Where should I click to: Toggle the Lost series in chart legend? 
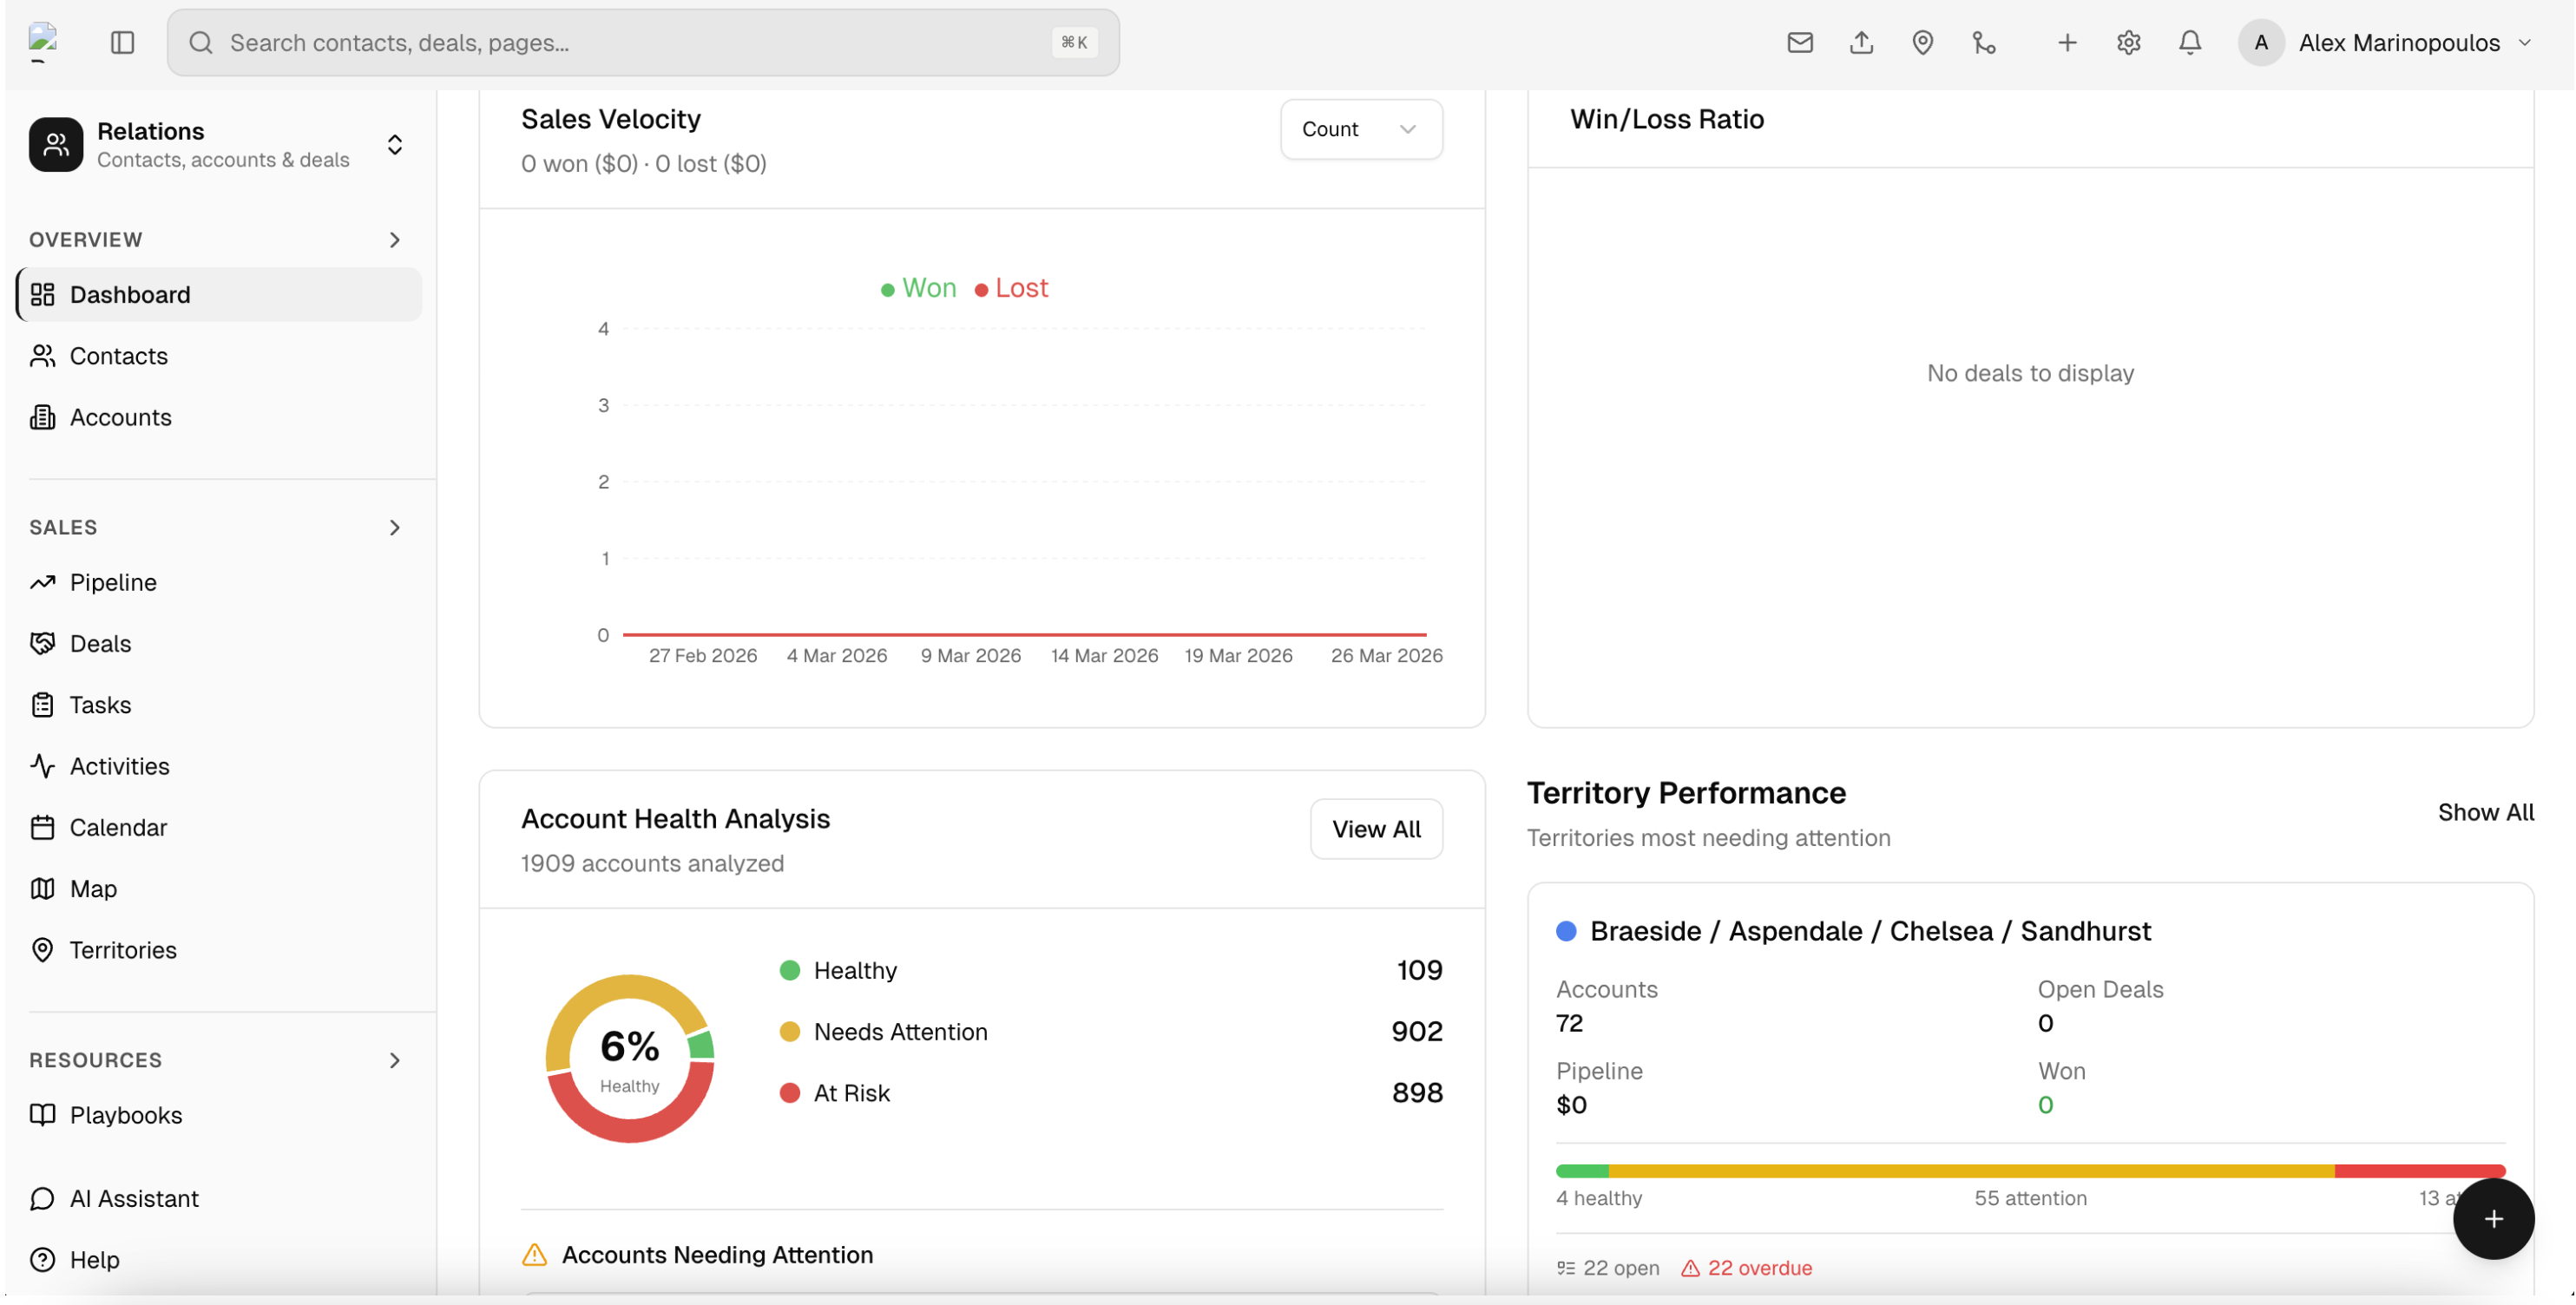1011,288
